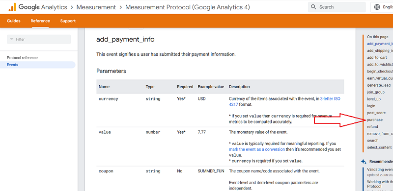Screen dimensions: 393x191
Task: Click the 'No' required cell for coupon
Action: pyautogui.click(x=179, y=171)
